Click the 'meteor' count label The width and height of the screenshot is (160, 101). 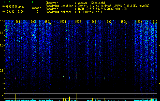[x=36, y=8]
